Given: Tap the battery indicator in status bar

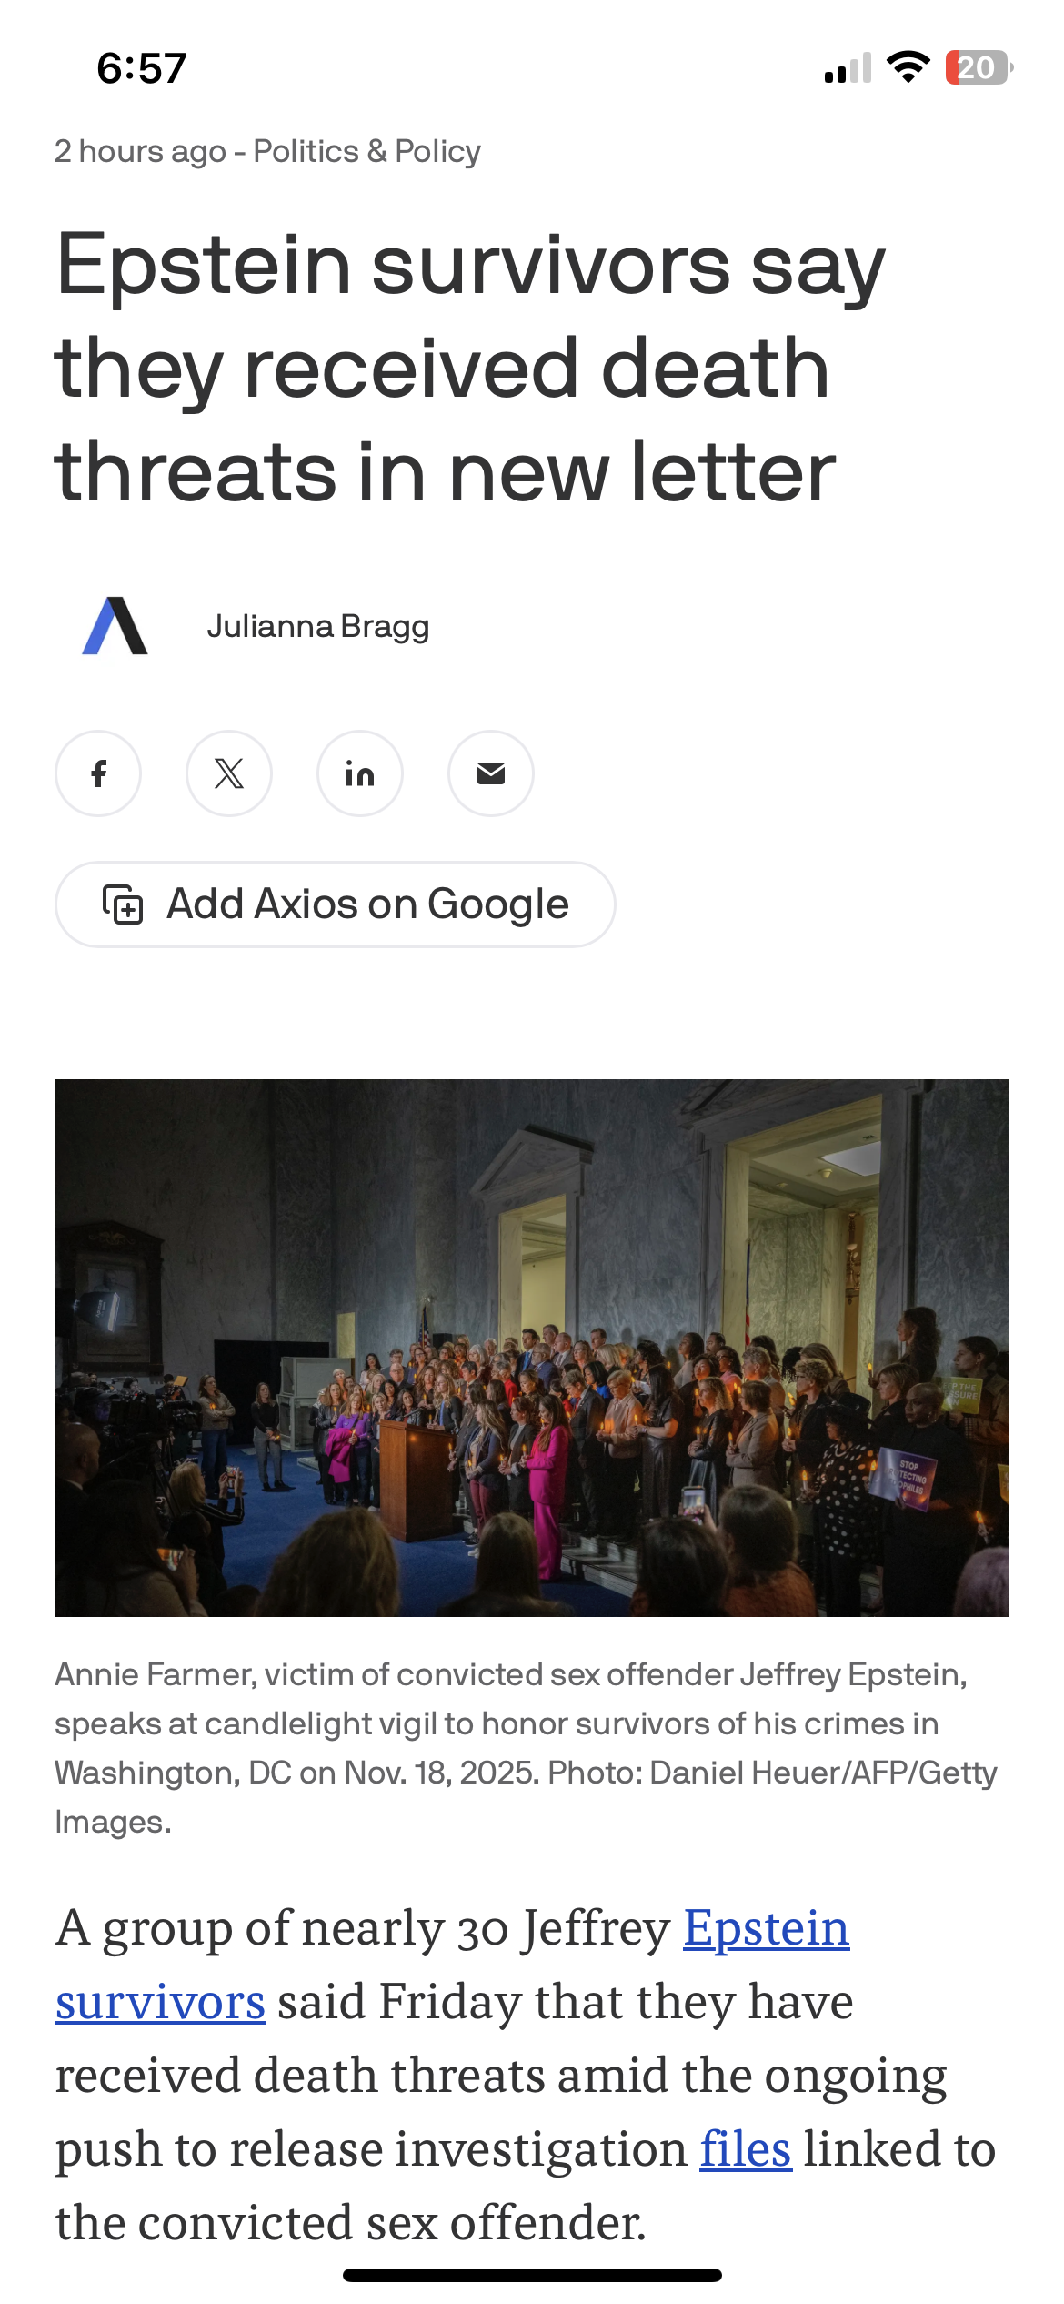Looking at the screenshot, I should 979,68.
